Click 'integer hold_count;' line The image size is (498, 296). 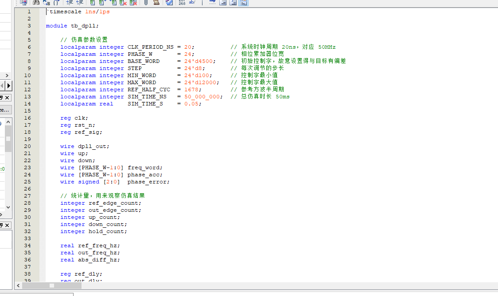93,232
